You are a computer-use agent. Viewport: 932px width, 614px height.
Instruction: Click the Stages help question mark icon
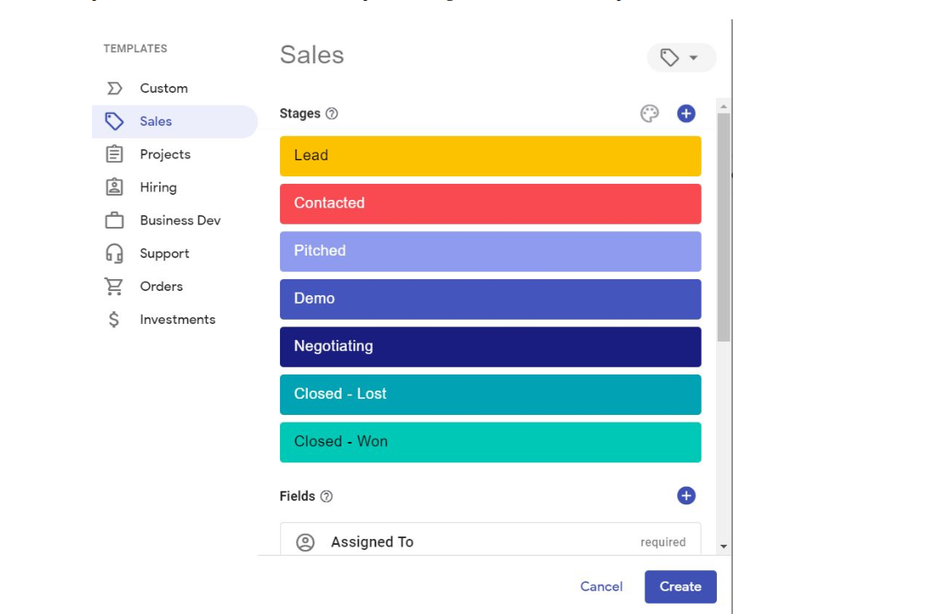(x=331, y=114)
